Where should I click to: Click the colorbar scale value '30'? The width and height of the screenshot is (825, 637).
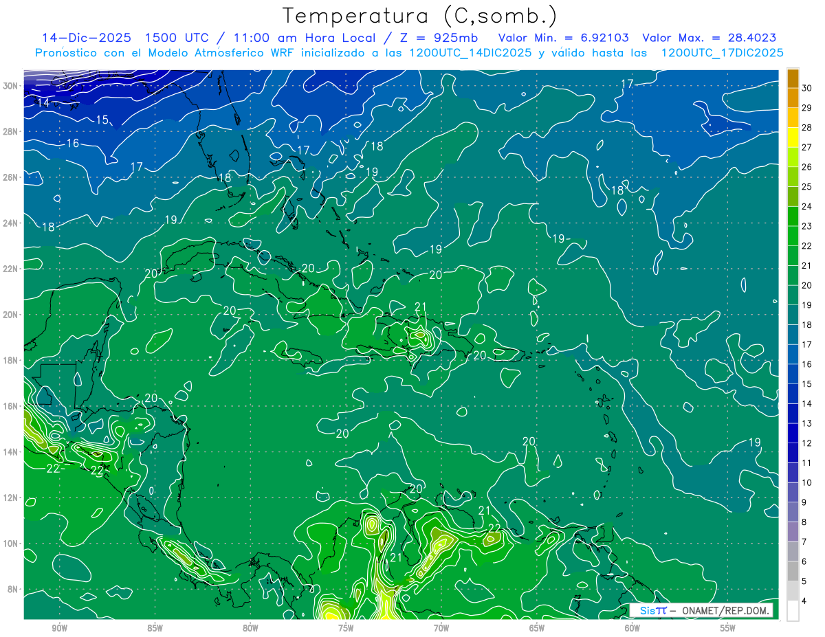pos(807,88)
